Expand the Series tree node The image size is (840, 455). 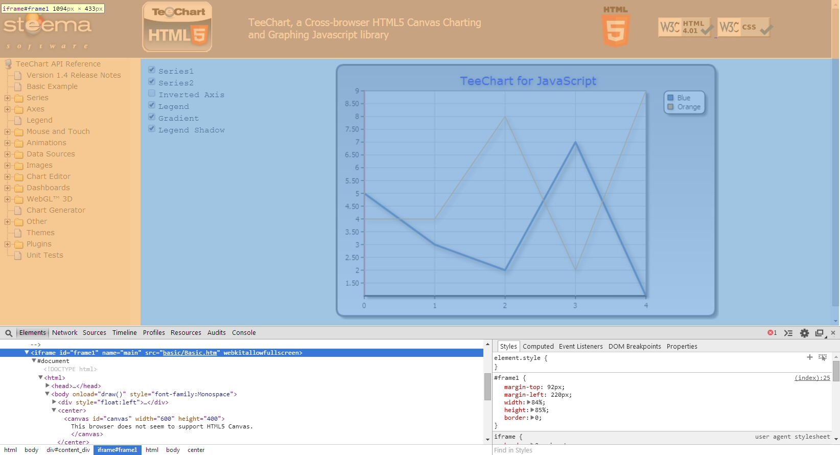tap(7, 98)
